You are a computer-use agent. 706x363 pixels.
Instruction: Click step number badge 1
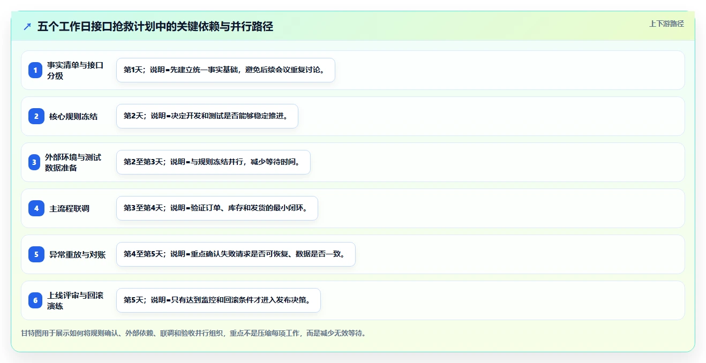click(x=35, y=70)
